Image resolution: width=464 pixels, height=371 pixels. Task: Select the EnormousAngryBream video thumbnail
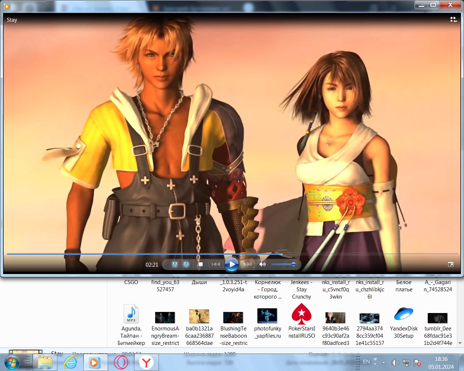click(165, 328)
